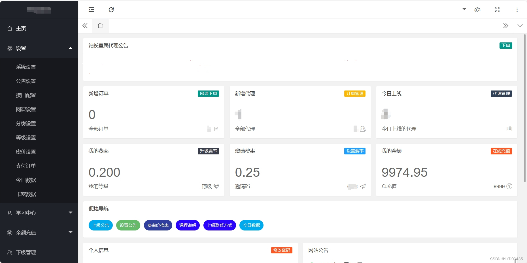Open the 费率价格表 quick nav pill
This screenshot has width=527, height=263.
158,225
